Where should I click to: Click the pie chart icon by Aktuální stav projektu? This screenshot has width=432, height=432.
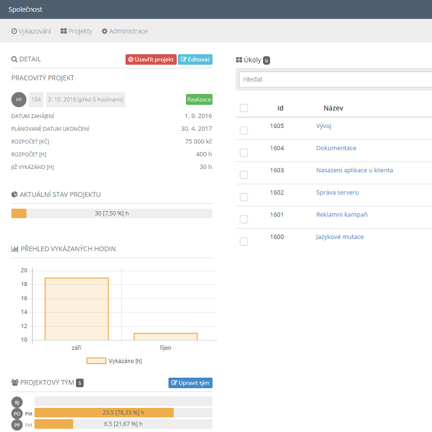[x=14, y=195]
